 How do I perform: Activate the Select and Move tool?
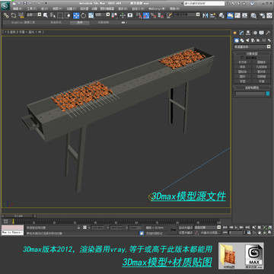[x=76, y=15]
